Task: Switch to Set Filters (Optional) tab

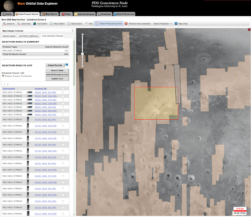Action: click(x=29, y=36)
